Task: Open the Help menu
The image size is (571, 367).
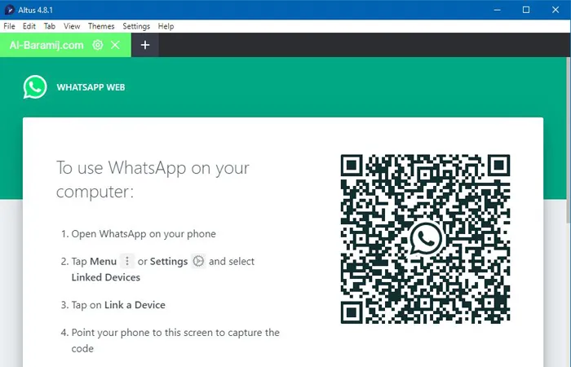Action: [166, 26]
